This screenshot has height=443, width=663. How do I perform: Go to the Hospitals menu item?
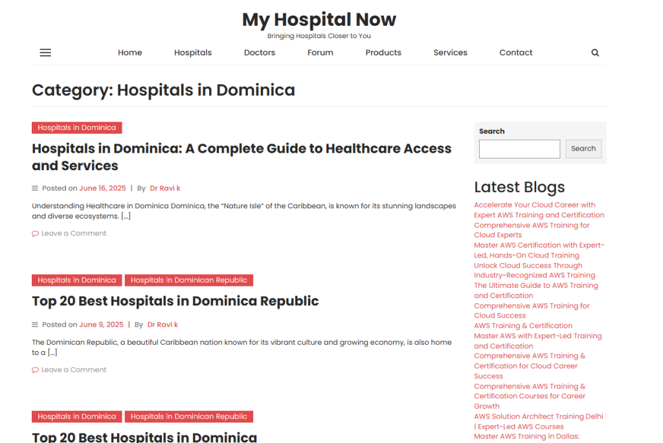pos(193,53)
